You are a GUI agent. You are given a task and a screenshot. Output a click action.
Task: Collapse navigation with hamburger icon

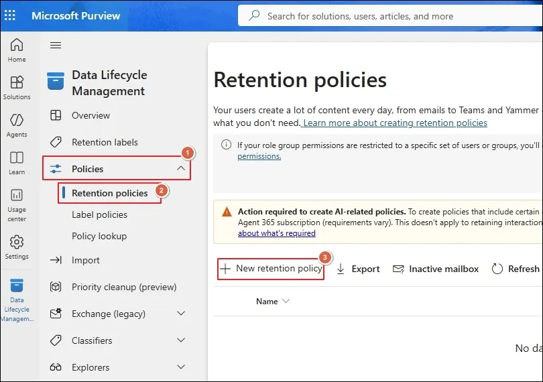pos(56,46)
